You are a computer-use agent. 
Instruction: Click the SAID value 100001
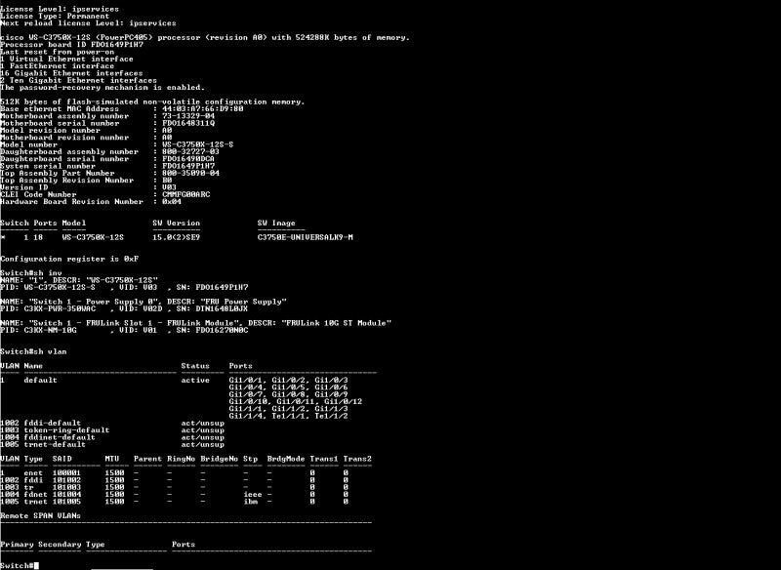pyautogui.click(x=66, y=473)
